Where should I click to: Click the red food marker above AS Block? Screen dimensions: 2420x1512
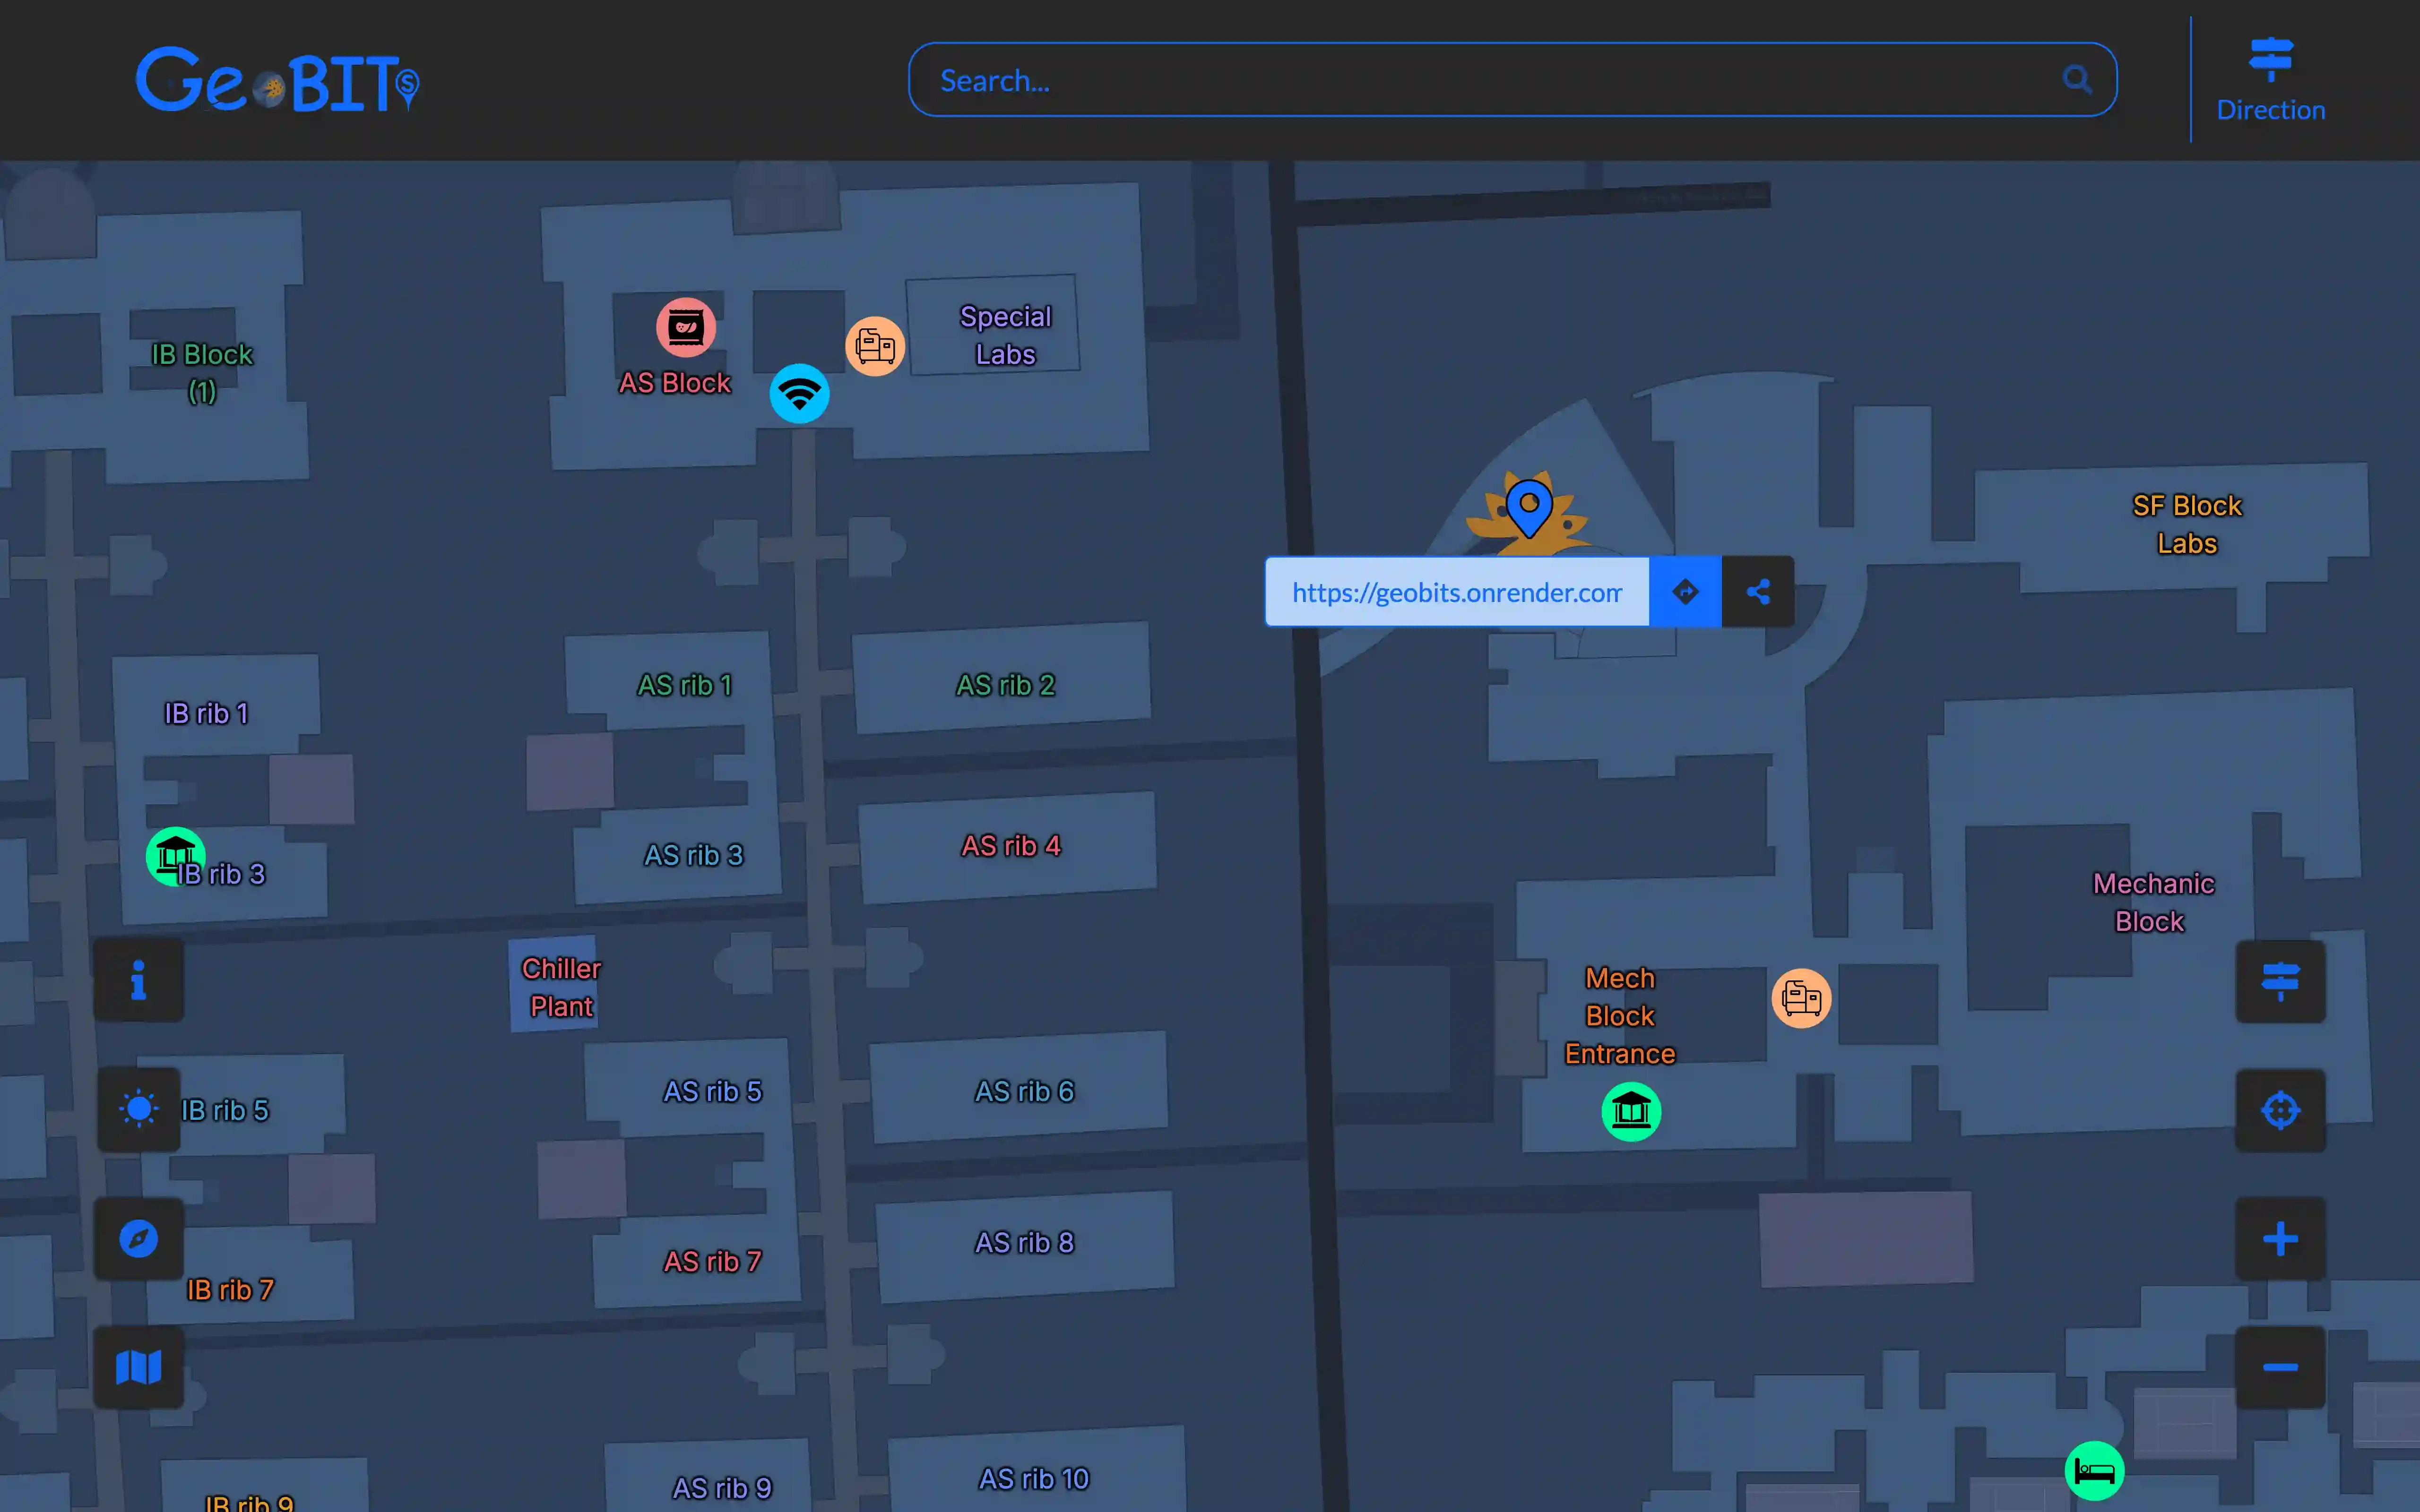[686, 327]
